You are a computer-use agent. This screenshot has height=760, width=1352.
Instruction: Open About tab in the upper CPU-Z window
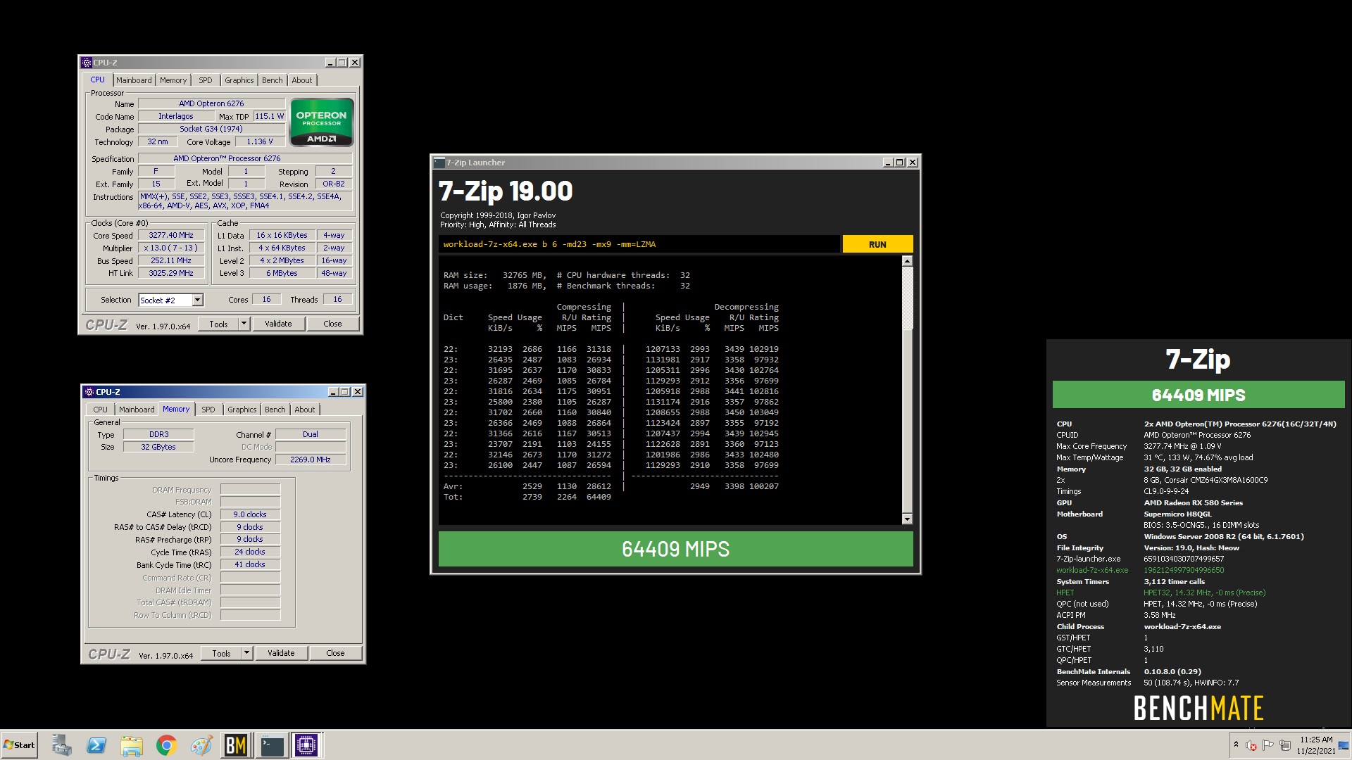tap(302, 80)
